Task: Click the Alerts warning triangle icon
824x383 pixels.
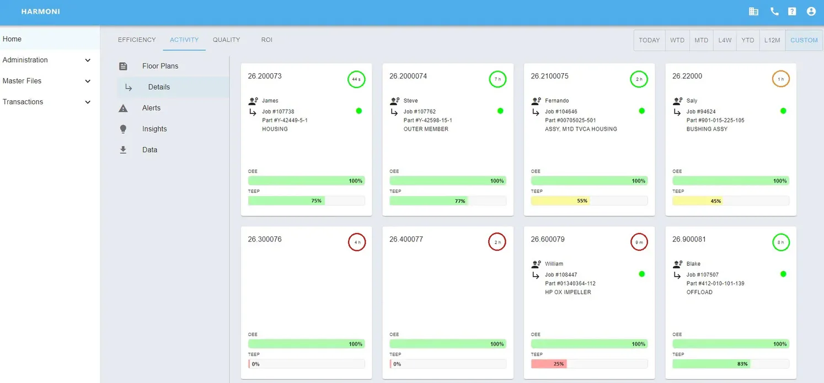Action: point(123,108)
